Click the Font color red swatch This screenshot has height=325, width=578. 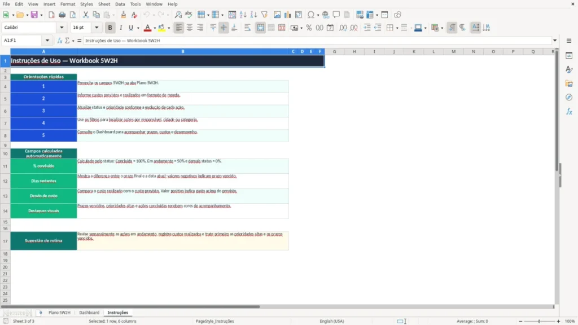[x=147, y=28]
